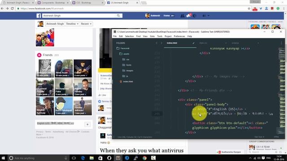Open Sublime Text Preferences menu
The height and width of the screenshot is (161, 287).
pos(179,36)
